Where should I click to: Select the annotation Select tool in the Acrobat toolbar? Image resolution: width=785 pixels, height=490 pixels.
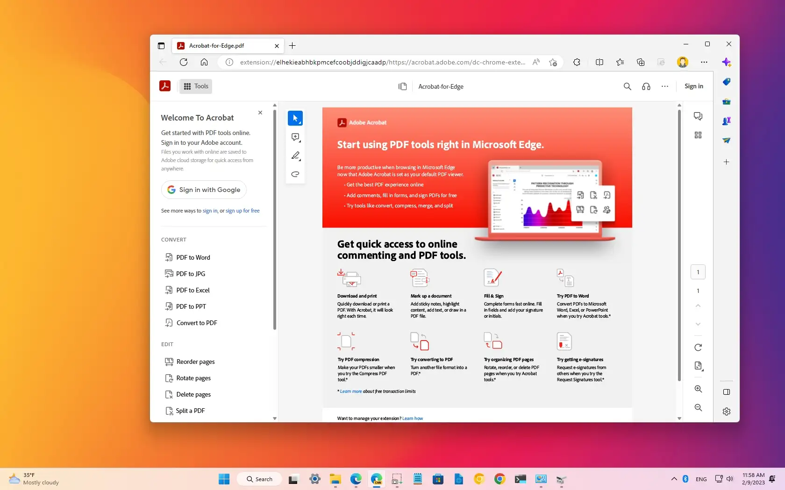[295, 118]
